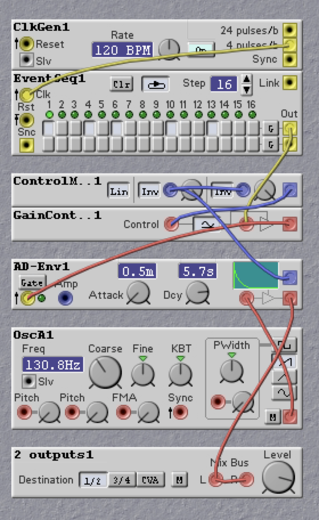Select Destination 1/2 on outputs module
The image size is (319, 520).
click(93, 480)
